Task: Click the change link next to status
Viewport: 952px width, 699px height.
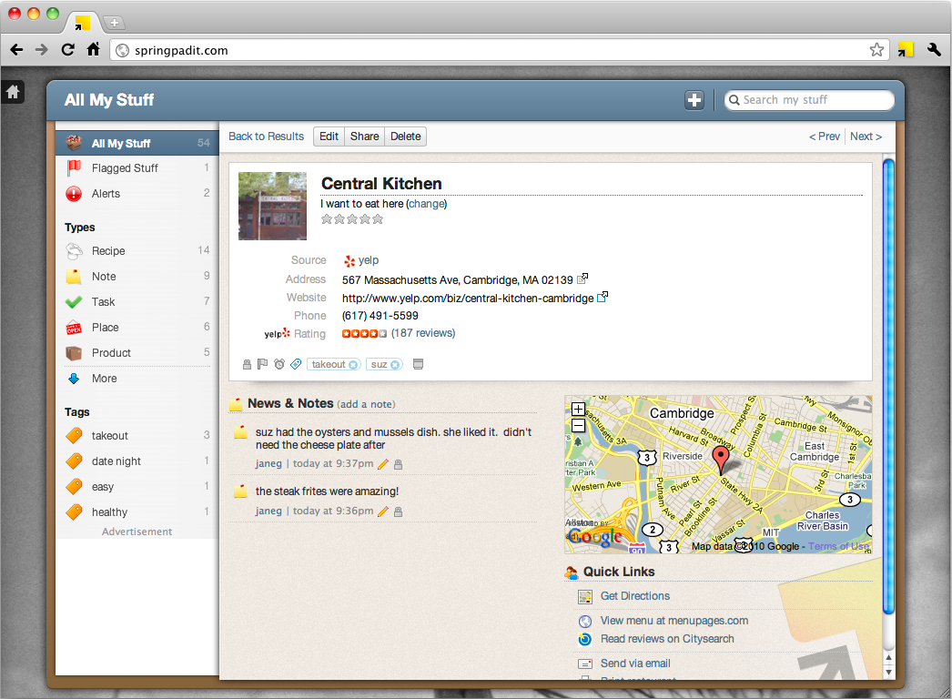Action: click(426, 204)
